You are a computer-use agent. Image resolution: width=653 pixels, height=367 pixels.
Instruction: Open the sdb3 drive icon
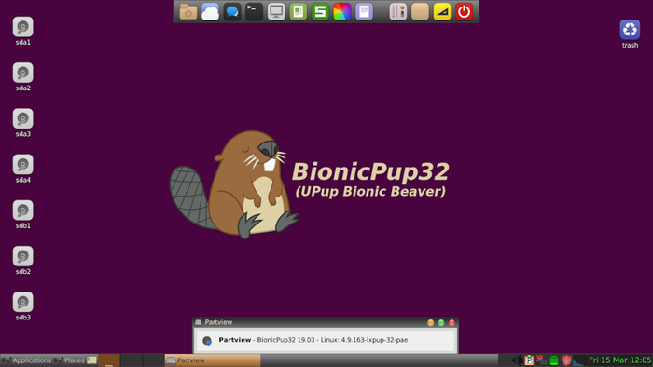tap(23, 306)
